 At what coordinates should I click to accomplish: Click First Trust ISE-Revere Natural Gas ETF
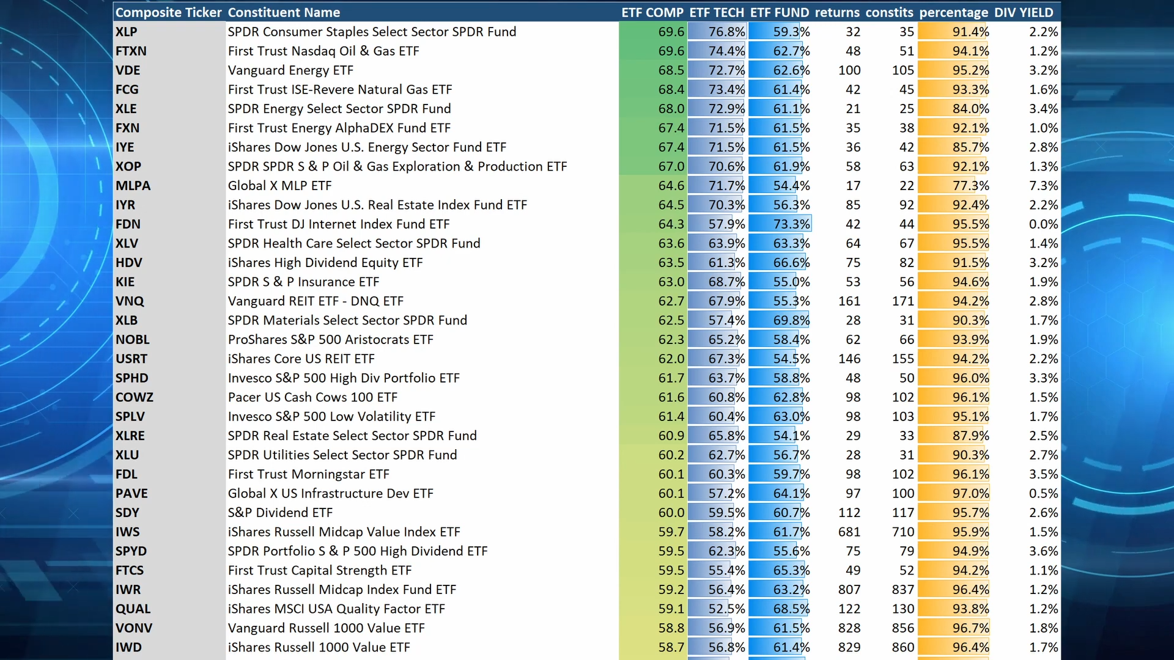point(341,89)
